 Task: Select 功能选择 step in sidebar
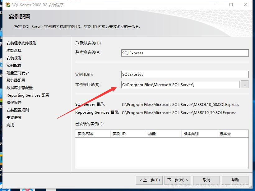pyautogui.click(x=14, y=51)
